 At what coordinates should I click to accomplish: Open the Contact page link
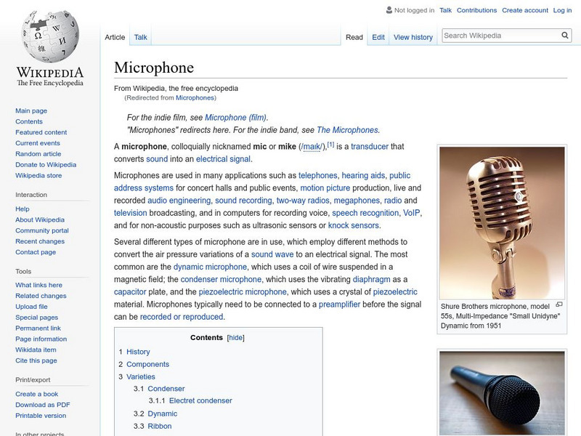[36, 251]
